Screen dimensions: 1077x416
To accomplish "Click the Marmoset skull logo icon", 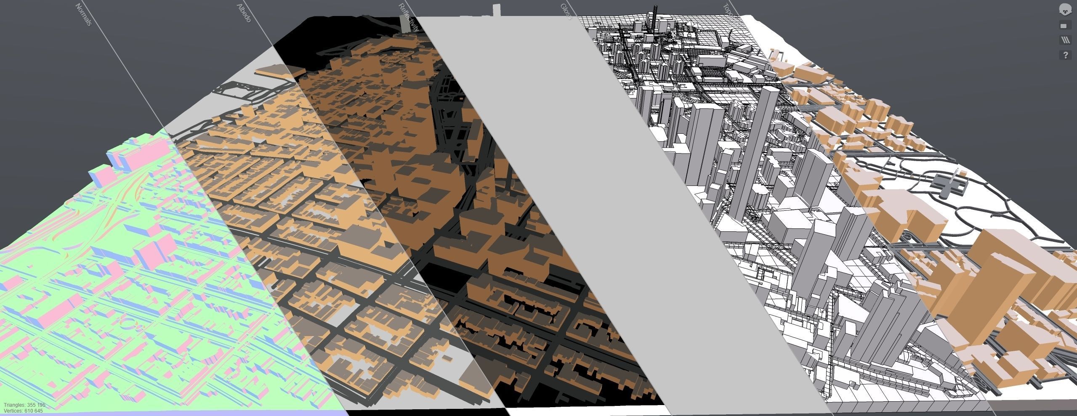I will [x=1066, y=10].
